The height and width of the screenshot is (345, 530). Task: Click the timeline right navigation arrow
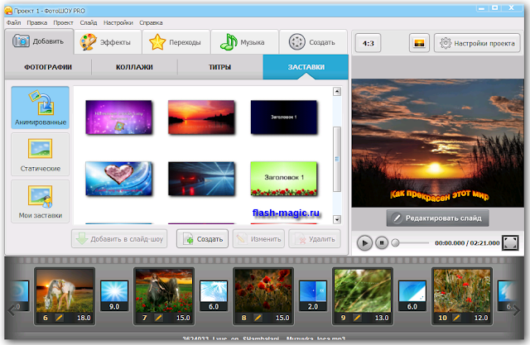point(517,310)
